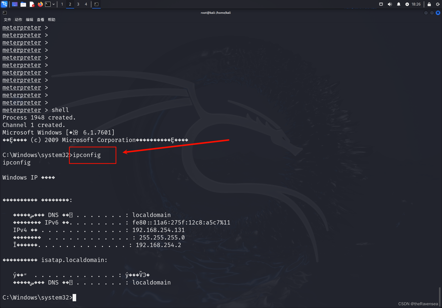The width and height of the screenshot is (442, 308).
Task: Click the IPv4 address 192.168.254.131
Action: (159, 230)
